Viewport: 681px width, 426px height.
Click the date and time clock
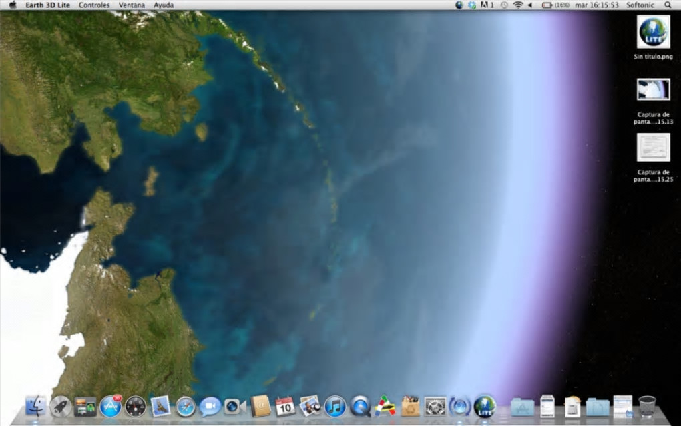click(x=597, y=5)
